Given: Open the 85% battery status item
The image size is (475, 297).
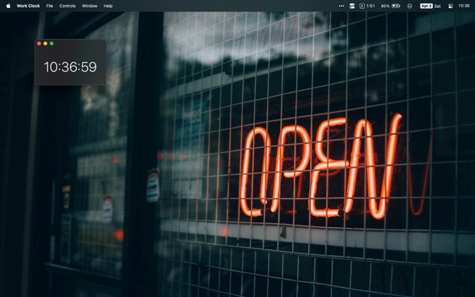Looking at the screenshot, I should [391, 6].
